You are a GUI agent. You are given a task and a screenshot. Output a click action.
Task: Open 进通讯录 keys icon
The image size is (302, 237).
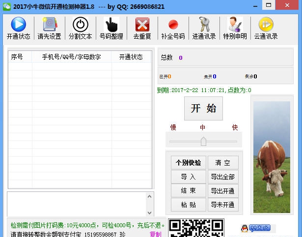point(204,24)
